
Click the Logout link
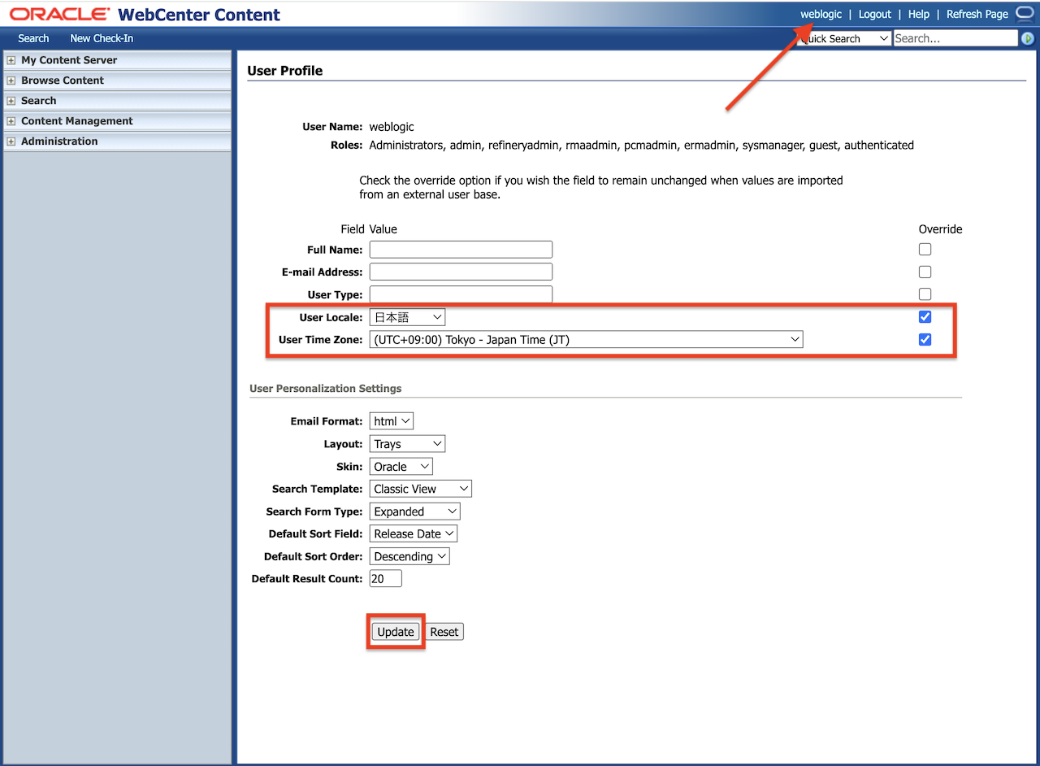[875, 14]
